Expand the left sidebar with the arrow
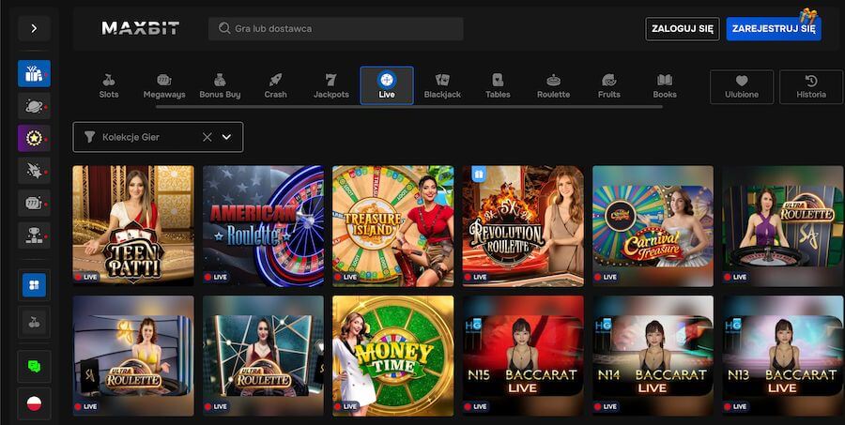845x425 pixels. (34, 28)
